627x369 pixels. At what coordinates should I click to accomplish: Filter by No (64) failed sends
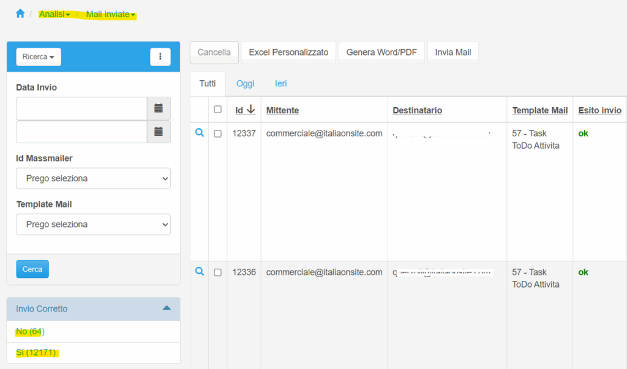click(30, 332)
